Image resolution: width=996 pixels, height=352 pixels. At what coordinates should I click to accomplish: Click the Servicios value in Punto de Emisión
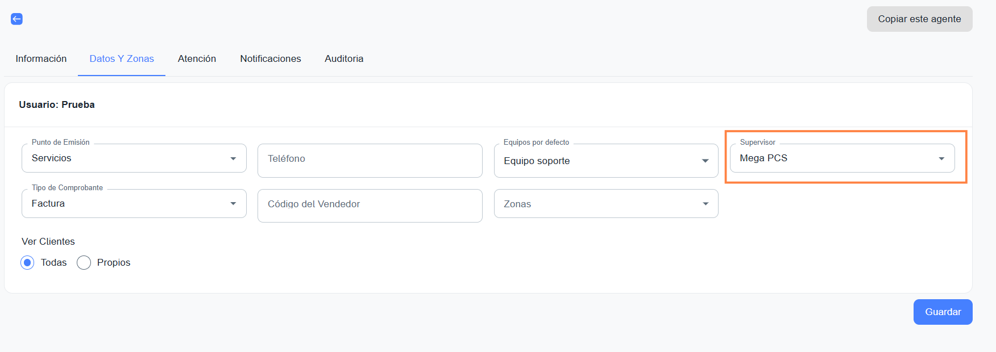pyautogui.click(x=52, y=158)
